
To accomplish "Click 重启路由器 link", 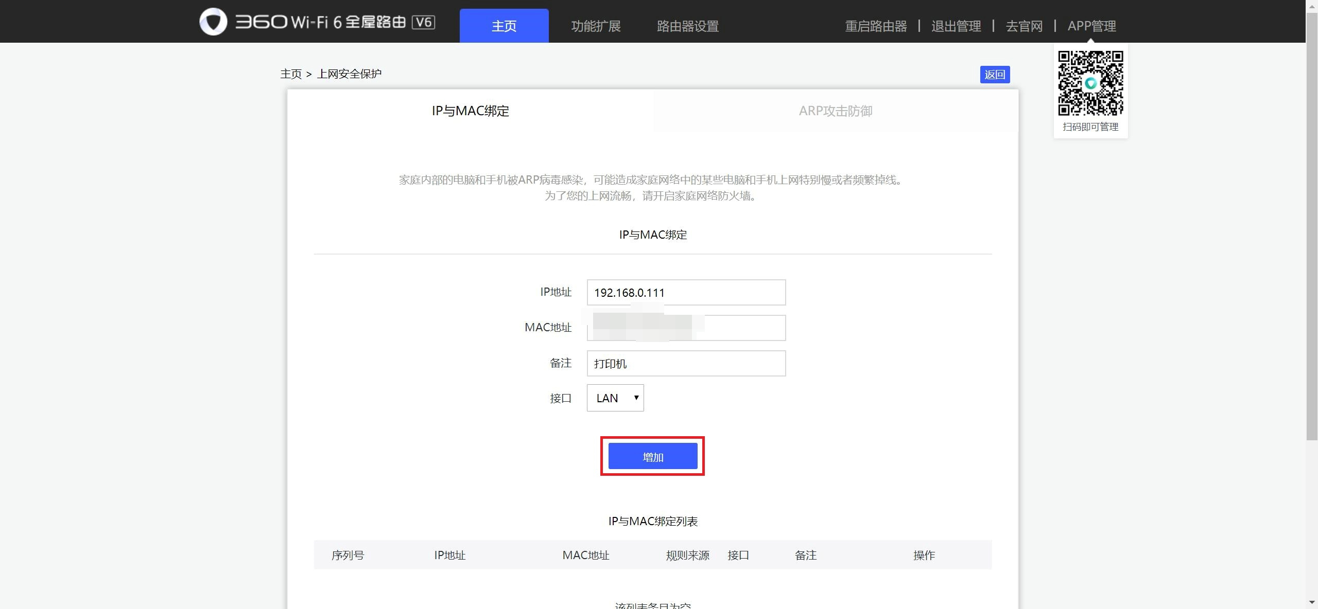I will [876, 26].
